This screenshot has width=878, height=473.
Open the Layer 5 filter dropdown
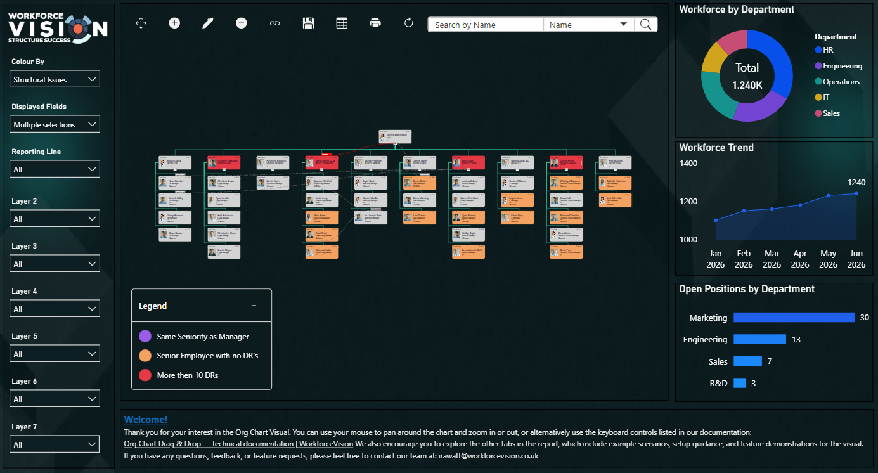pyautogui.click(x=55, y=354)
